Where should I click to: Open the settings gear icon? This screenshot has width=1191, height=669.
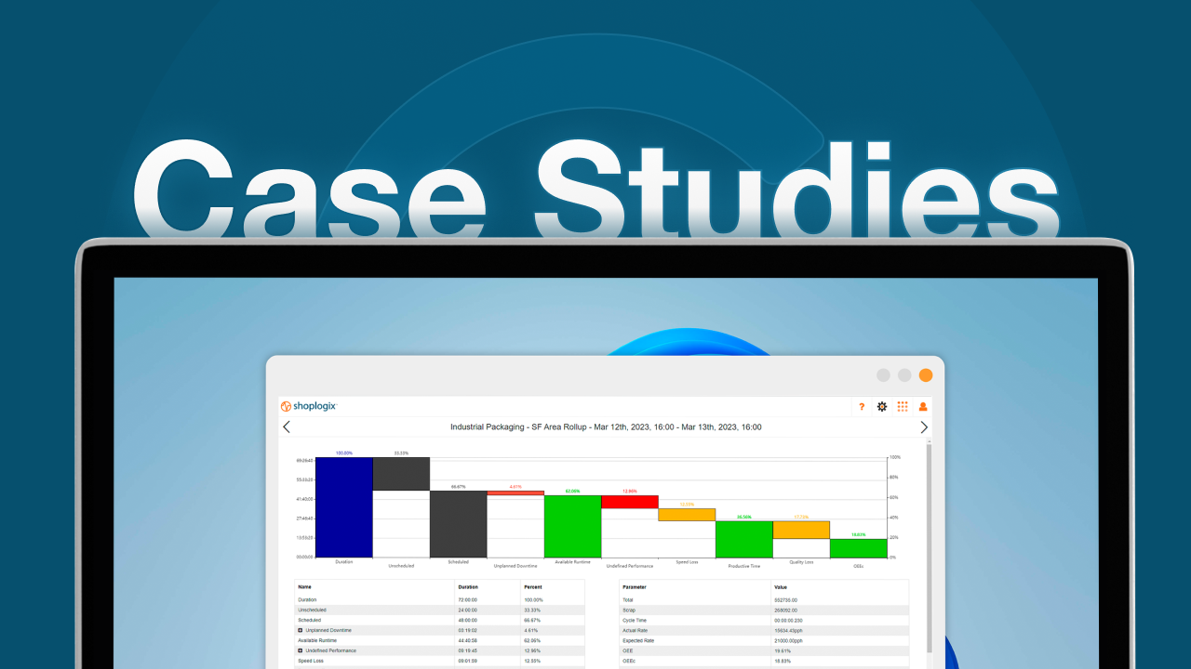(x=882, y=407)
